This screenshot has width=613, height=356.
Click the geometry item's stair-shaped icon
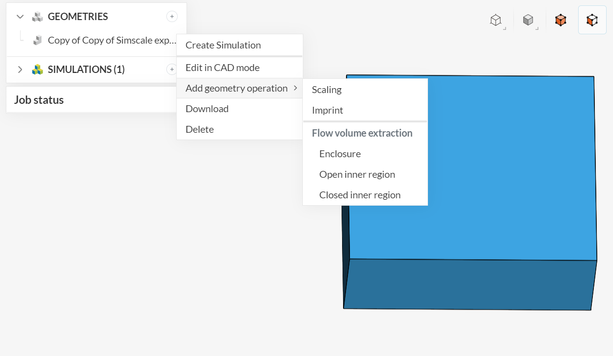tap(37, 40)
